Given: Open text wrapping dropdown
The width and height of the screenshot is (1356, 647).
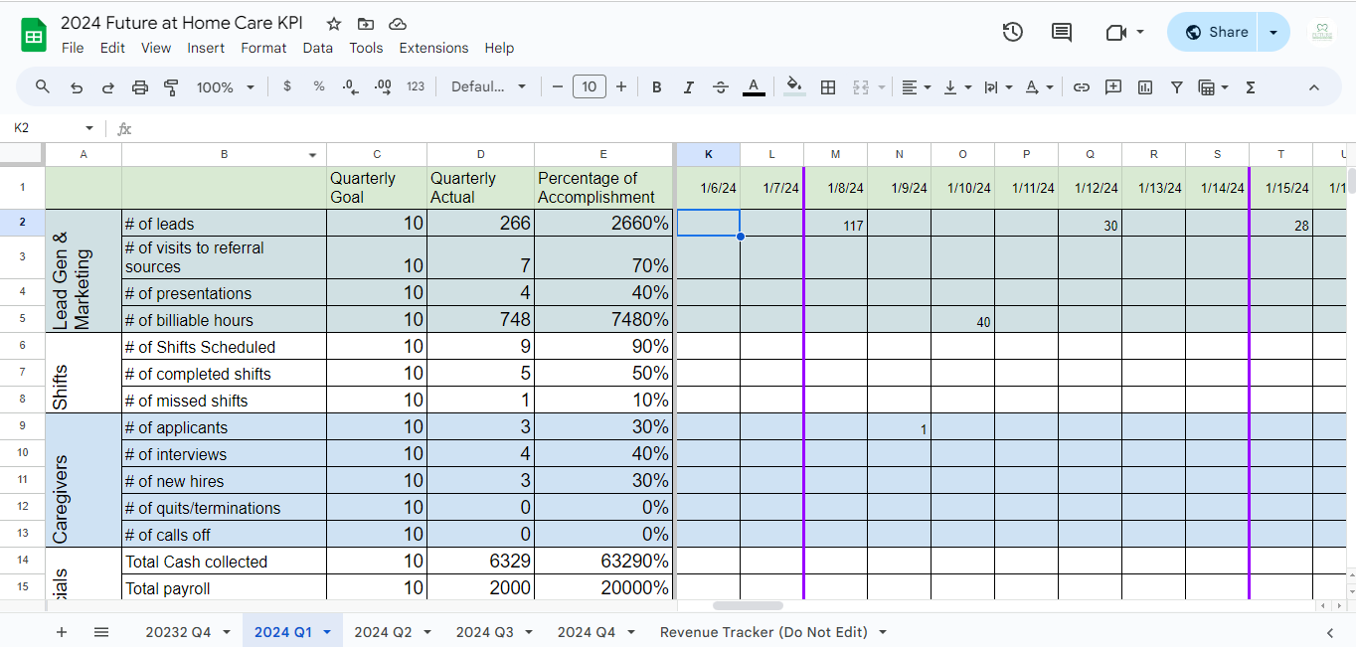Looking at the screenshot, I should tap(997, 87).
